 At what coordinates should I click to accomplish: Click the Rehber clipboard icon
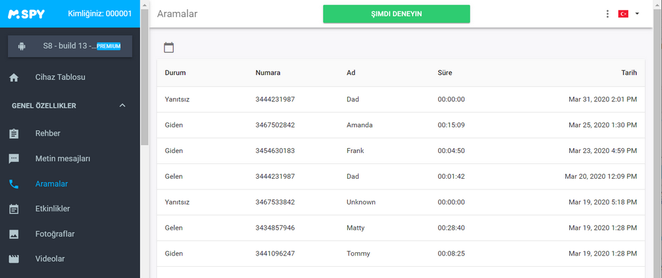tap(14, 134)
